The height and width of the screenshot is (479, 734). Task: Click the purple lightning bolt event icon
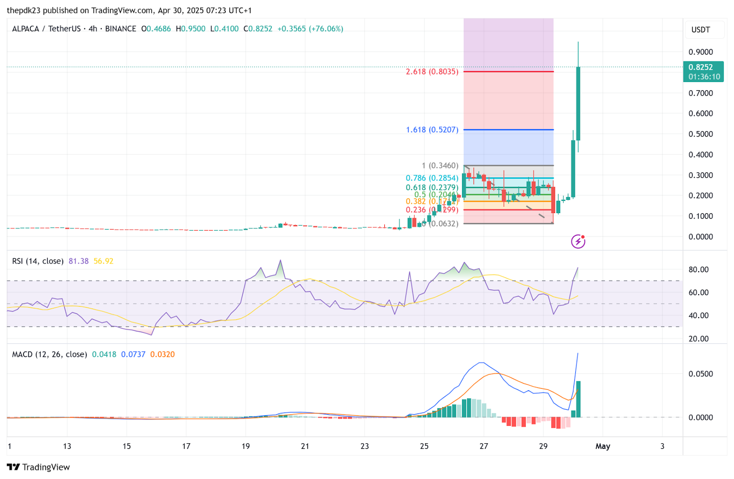578,241
